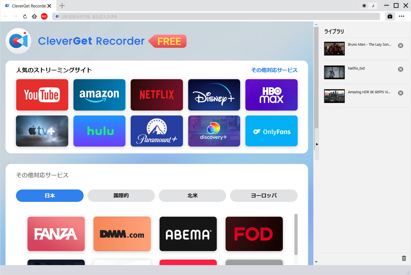The image size is (411, 275).
Task: Click the red REC record button
Action: [44, 16]
